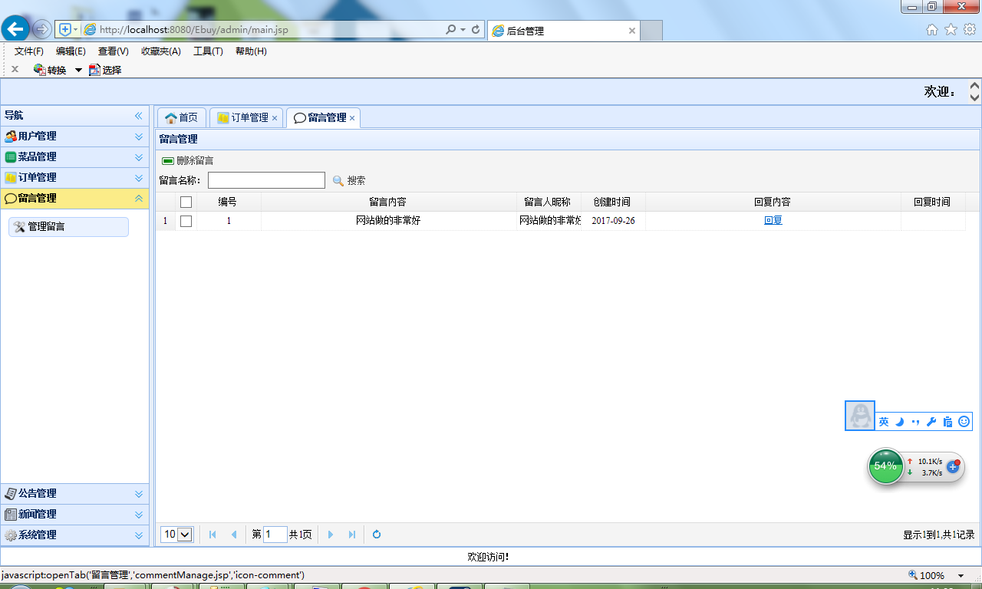Screen dimensions: 982x589
Task: Open the 查看(V) menu
Action: (x=114, y=51)
